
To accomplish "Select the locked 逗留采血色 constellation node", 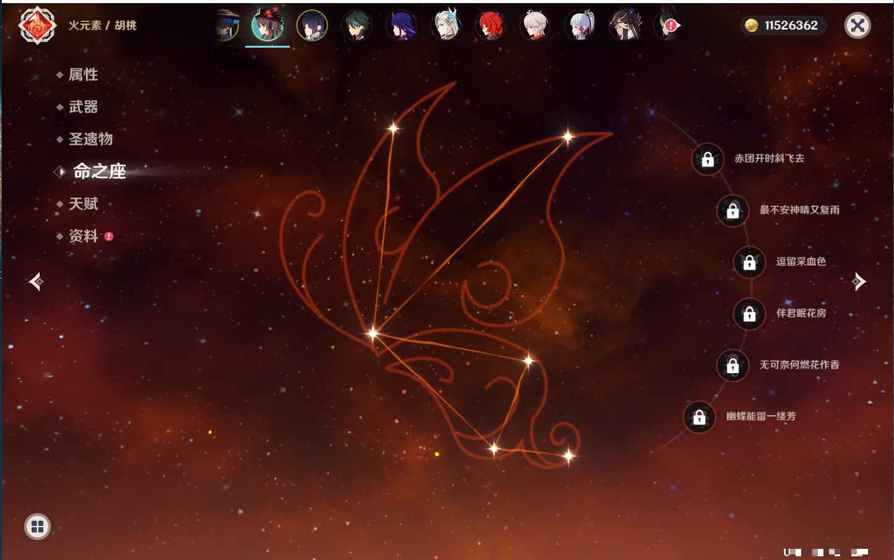I will (x=749, y=262).
